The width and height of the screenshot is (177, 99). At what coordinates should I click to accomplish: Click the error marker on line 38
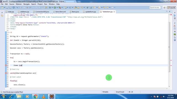[x=6, y=73]
